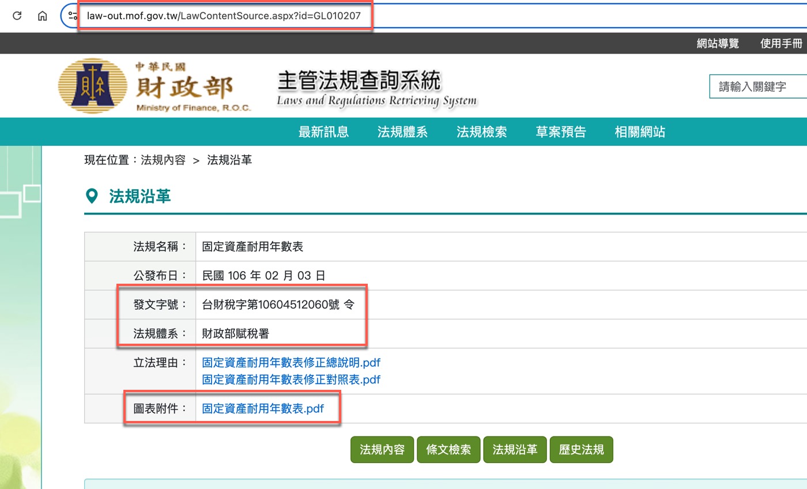
Task: Go to browser home page icon
Action: [x=42, y=16]
